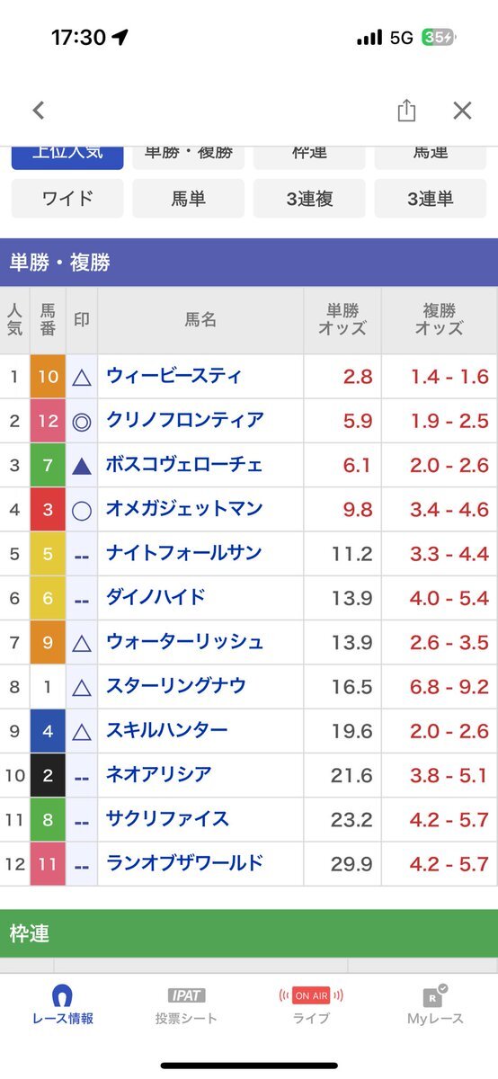Tap the back chevron icon
Image resolution: width=498 pixels, height=1079 pixels.
(38, 111)
